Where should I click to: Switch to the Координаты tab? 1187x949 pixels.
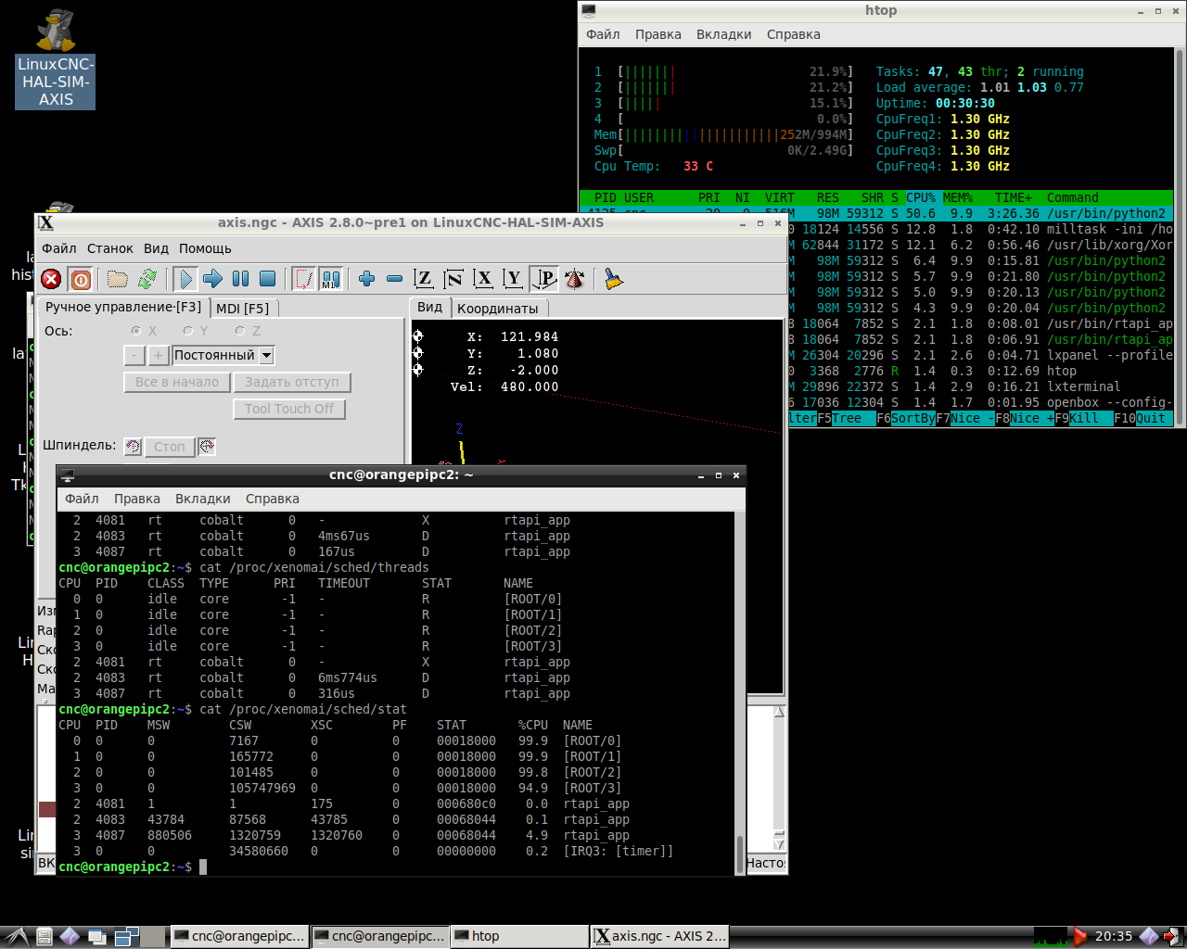[x=497, y=308]
